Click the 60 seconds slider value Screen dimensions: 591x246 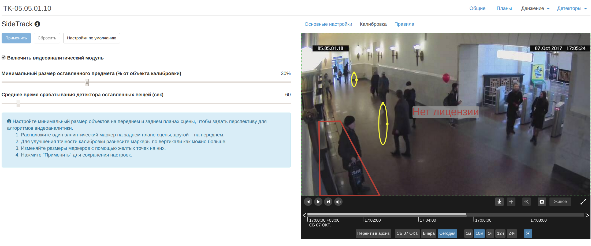click(288, 95)
